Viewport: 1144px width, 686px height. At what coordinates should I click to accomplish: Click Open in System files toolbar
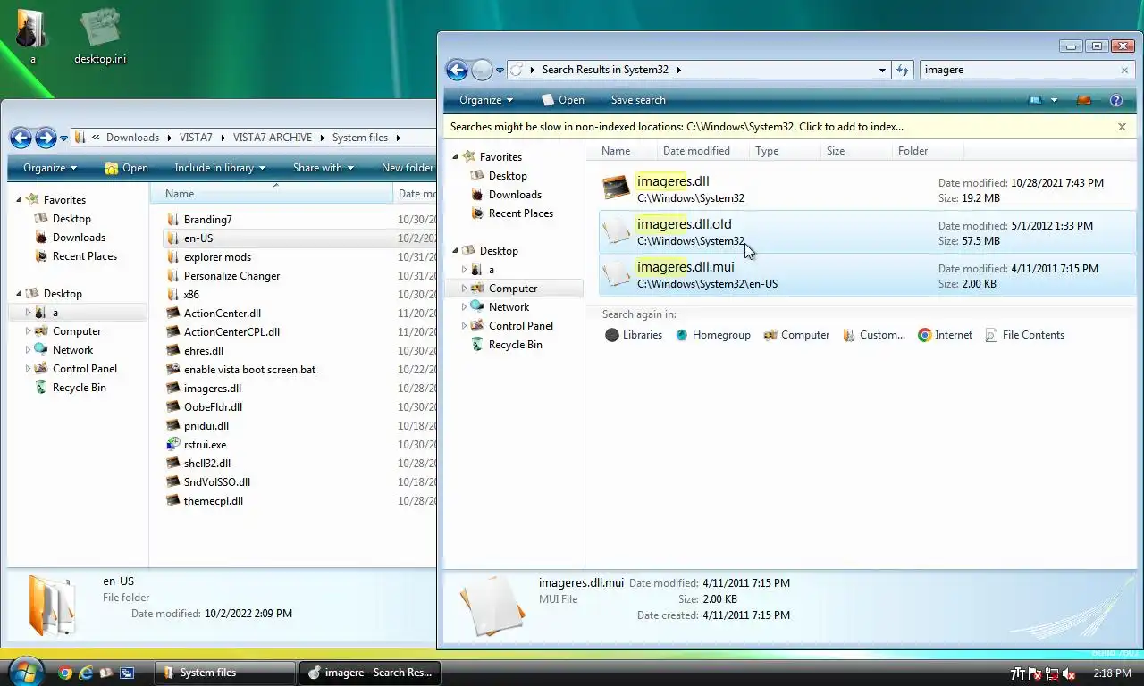[x=126, y=168]
